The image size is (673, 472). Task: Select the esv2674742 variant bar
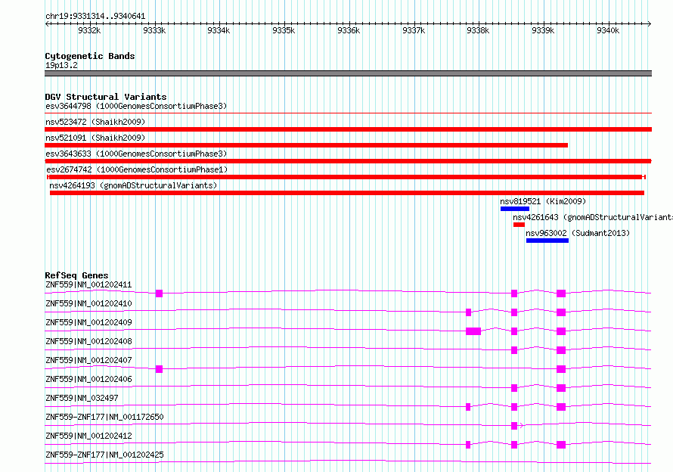(x=346, y=177)
